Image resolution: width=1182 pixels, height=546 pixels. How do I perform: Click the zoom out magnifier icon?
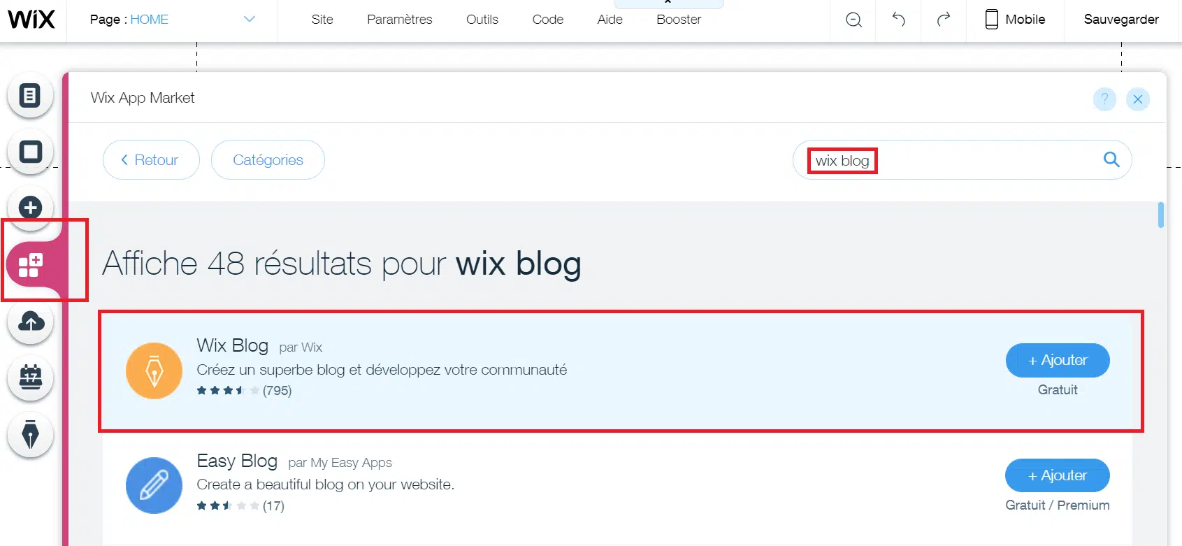[x=853, y=20]
